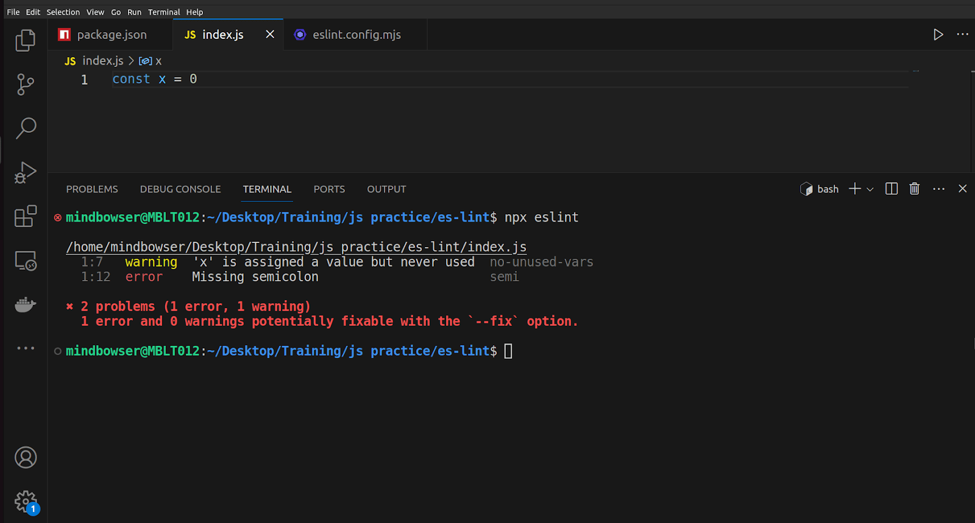Screen dimensions: 975x523
Task: Open the Manage gear settings icon
Action: [x=25, y=502]
